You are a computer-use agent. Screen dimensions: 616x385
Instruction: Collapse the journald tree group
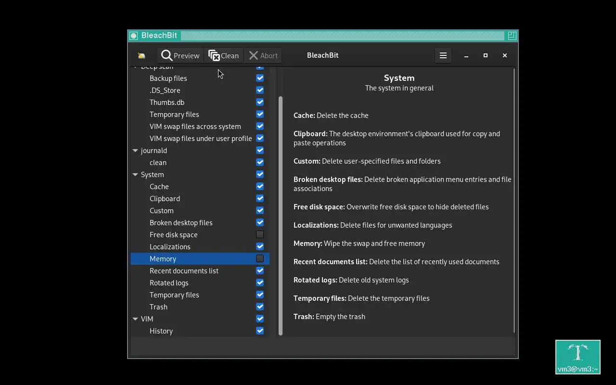(x=135, y=150)
